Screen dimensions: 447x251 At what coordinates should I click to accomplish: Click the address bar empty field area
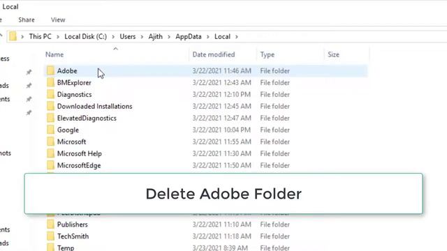pyautogui.click(x=342, y=36)
